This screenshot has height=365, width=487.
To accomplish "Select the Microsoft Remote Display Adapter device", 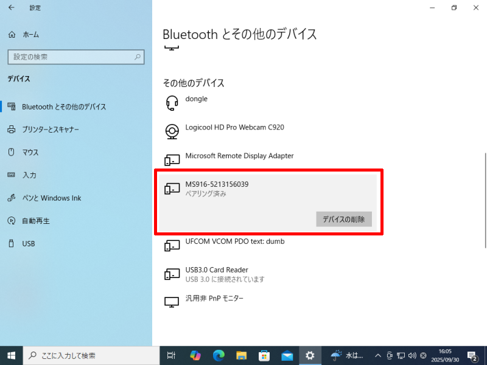I will pos(239,156).
